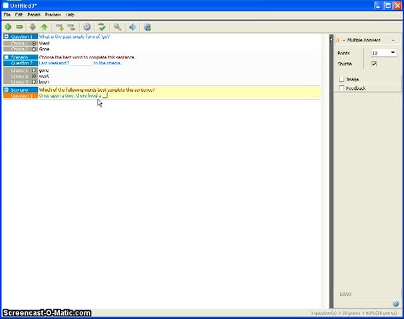
Task: Select Question 2 radio for 'been'
Action: click(x=34, y=82)
